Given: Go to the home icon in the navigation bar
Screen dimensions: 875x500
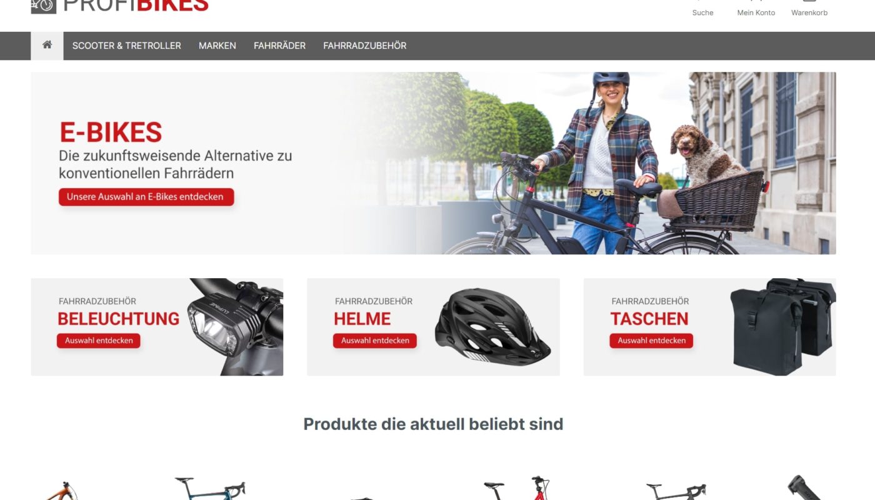Looking at the screenshot, I should click(x=47, y=46).
